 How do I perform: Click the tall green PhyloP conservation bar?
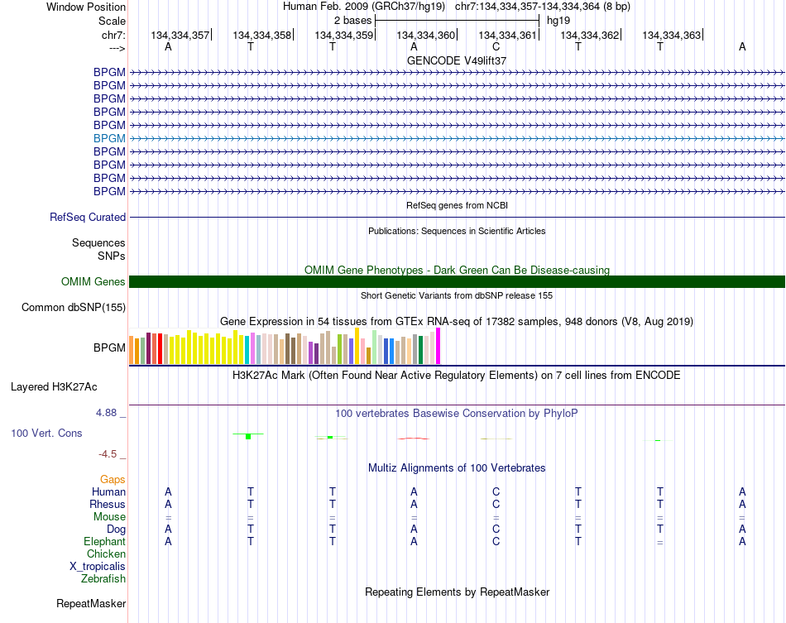[x=248, y=435]
